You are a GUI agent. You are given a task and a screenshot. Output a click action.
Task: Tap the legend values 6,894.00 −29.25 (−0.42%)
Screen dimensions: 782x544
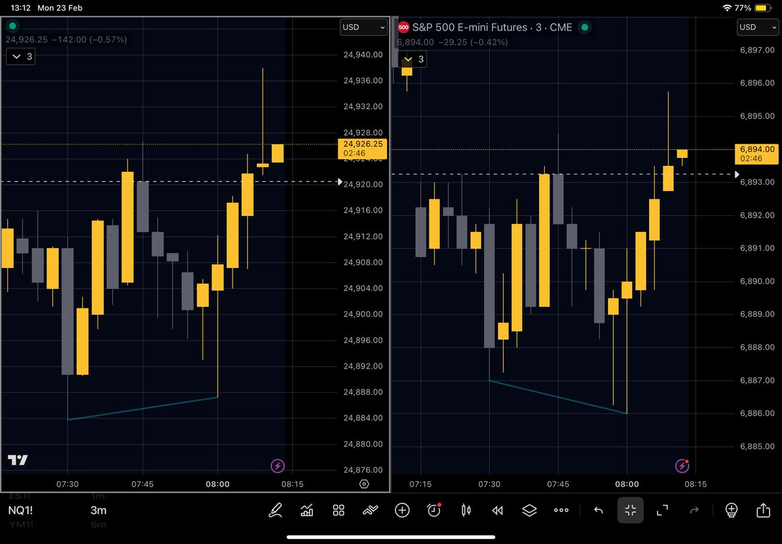[x=453, y=42]
